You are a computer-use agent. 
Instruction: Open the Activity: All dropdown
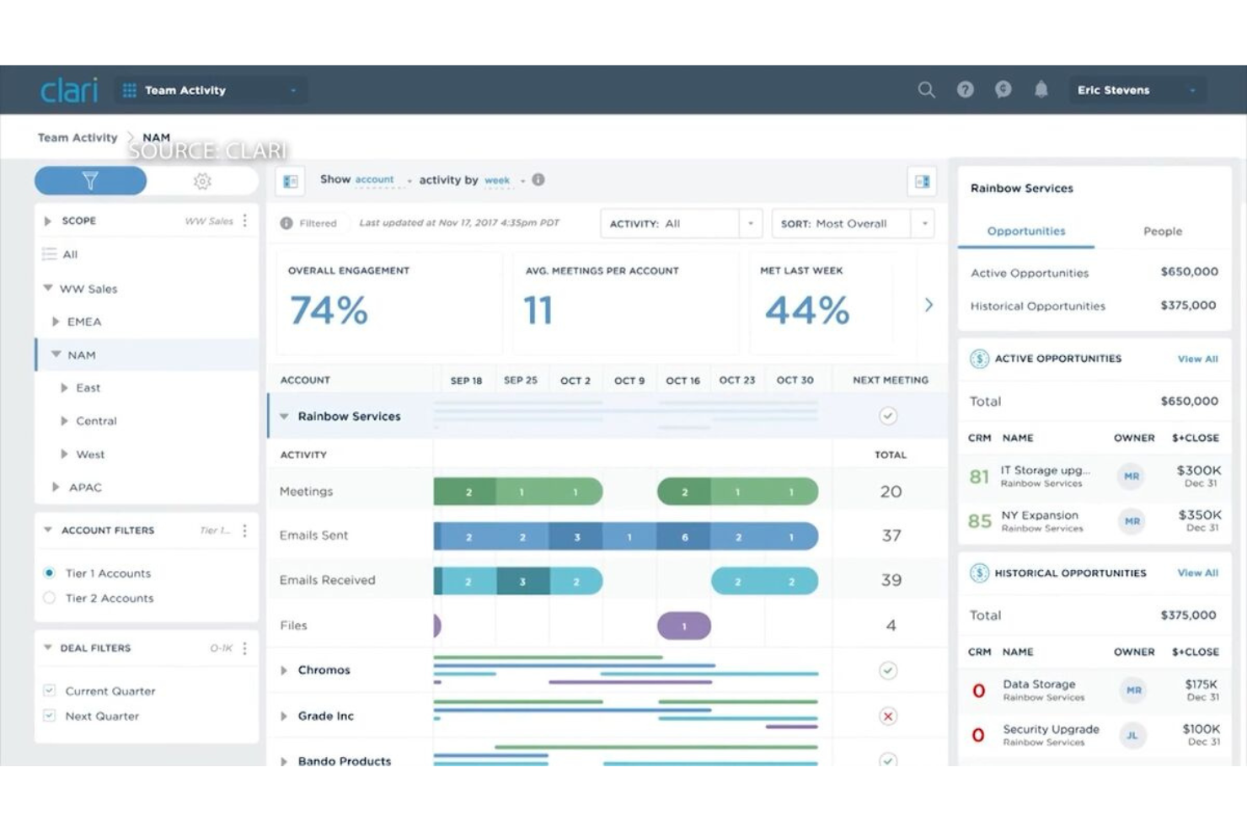(x=681, y=224)
